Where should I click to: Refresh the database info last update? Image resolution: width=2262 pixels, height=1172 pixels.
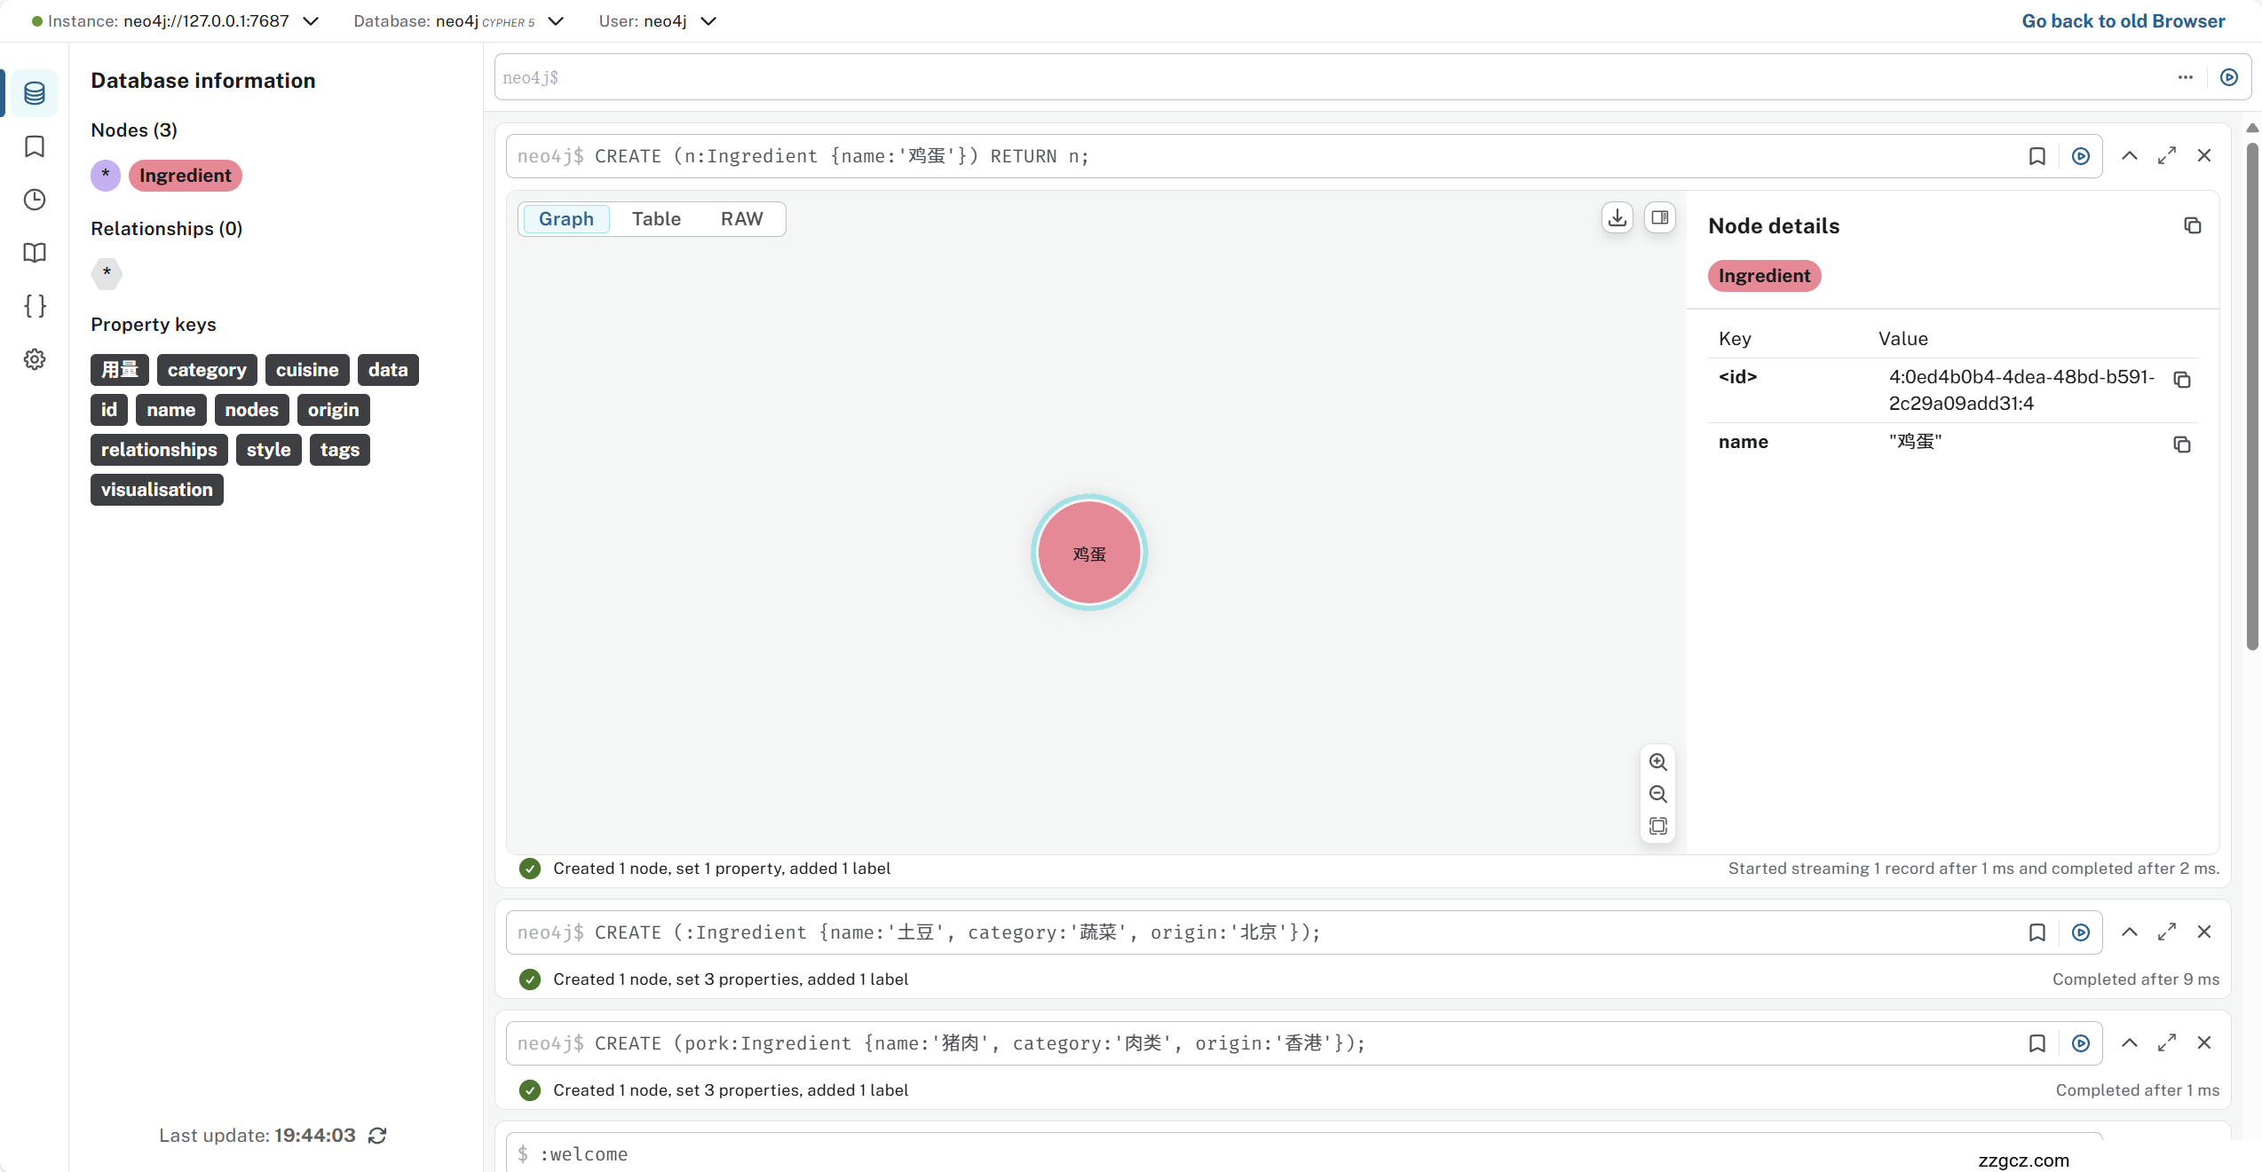(x=377, y=1136)
